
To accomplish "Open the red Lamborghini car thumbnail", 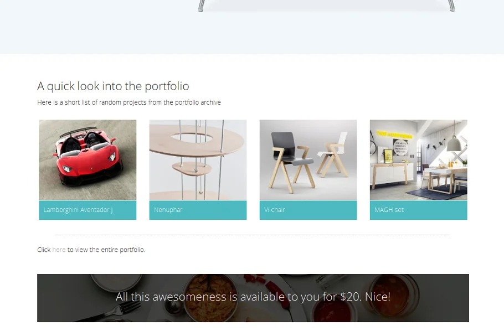I will tap(88, 159).
